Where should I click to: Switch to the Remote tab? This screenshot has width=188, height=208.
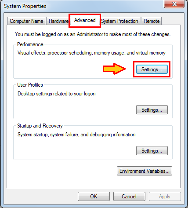click(152, 21)
